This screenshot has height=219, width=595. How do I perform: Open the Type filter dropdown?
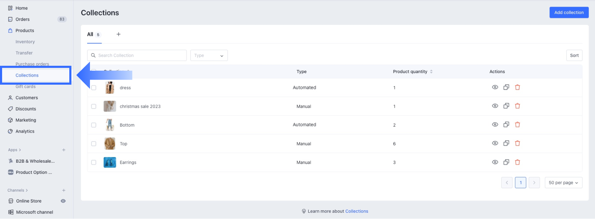(x=209, y=55)
